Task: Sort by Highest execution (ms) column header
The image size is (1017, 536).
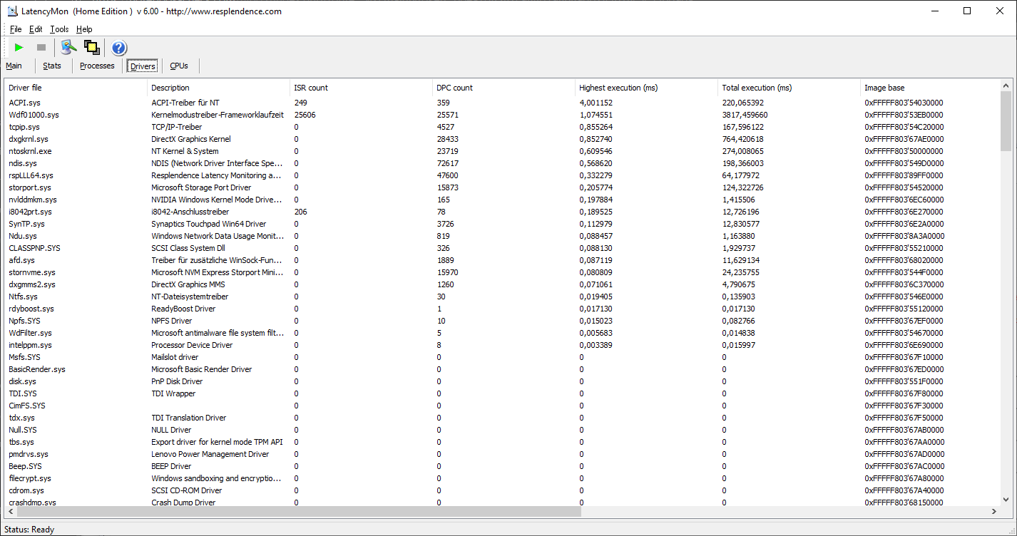Action: (x=647, y=88)
